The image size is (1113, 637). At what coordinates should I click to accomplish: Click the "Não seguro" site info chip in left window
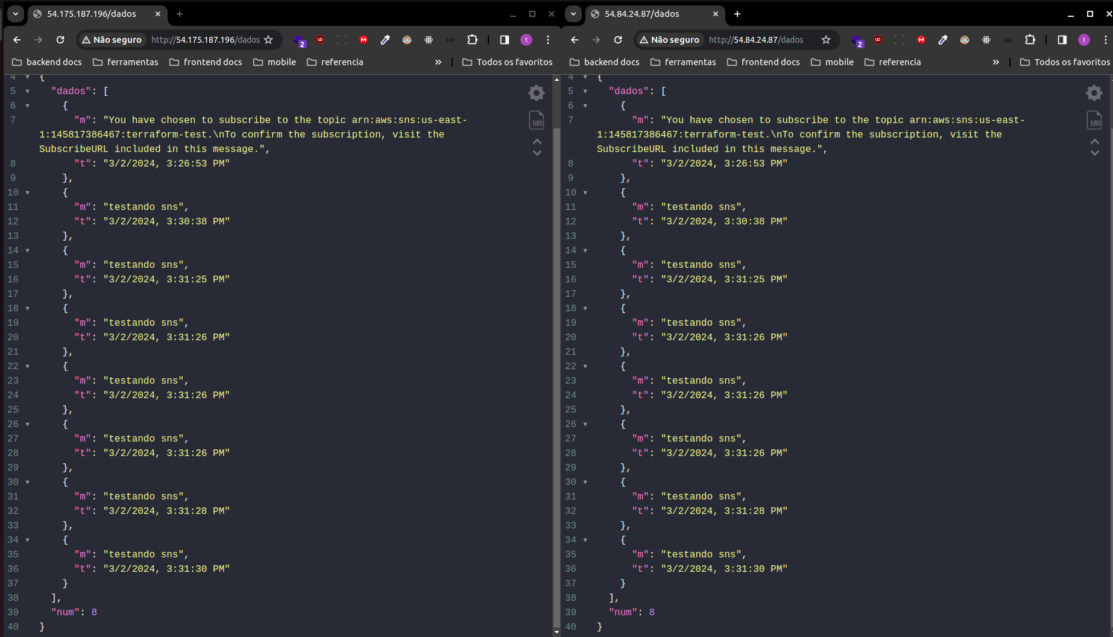[112, 40]
